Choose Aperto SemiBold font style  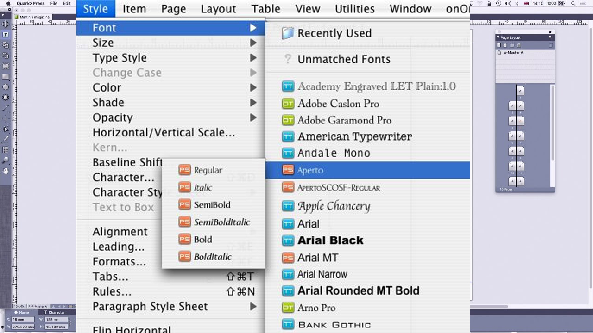click(214, 205)
